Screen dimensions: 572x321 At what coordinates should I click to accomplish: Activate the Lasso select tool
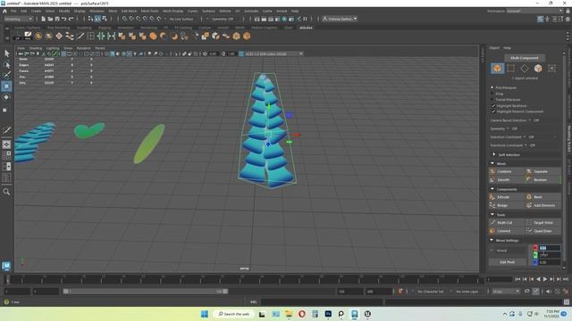coord(6,65)
